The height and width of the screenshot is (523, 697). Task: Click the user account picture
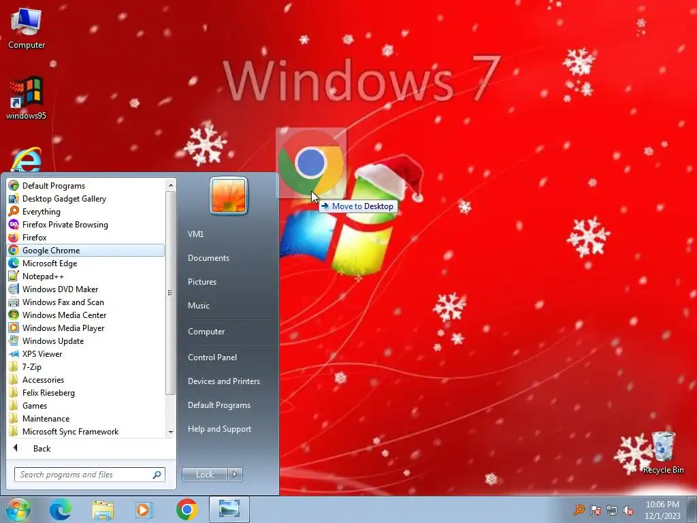tap(229, 195)
